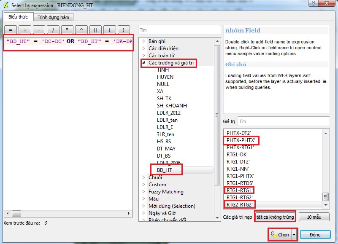This screenshot has width=338, height=244.
Task: Click the function tree scrollbar down arrow
Action: pos(217,218)
